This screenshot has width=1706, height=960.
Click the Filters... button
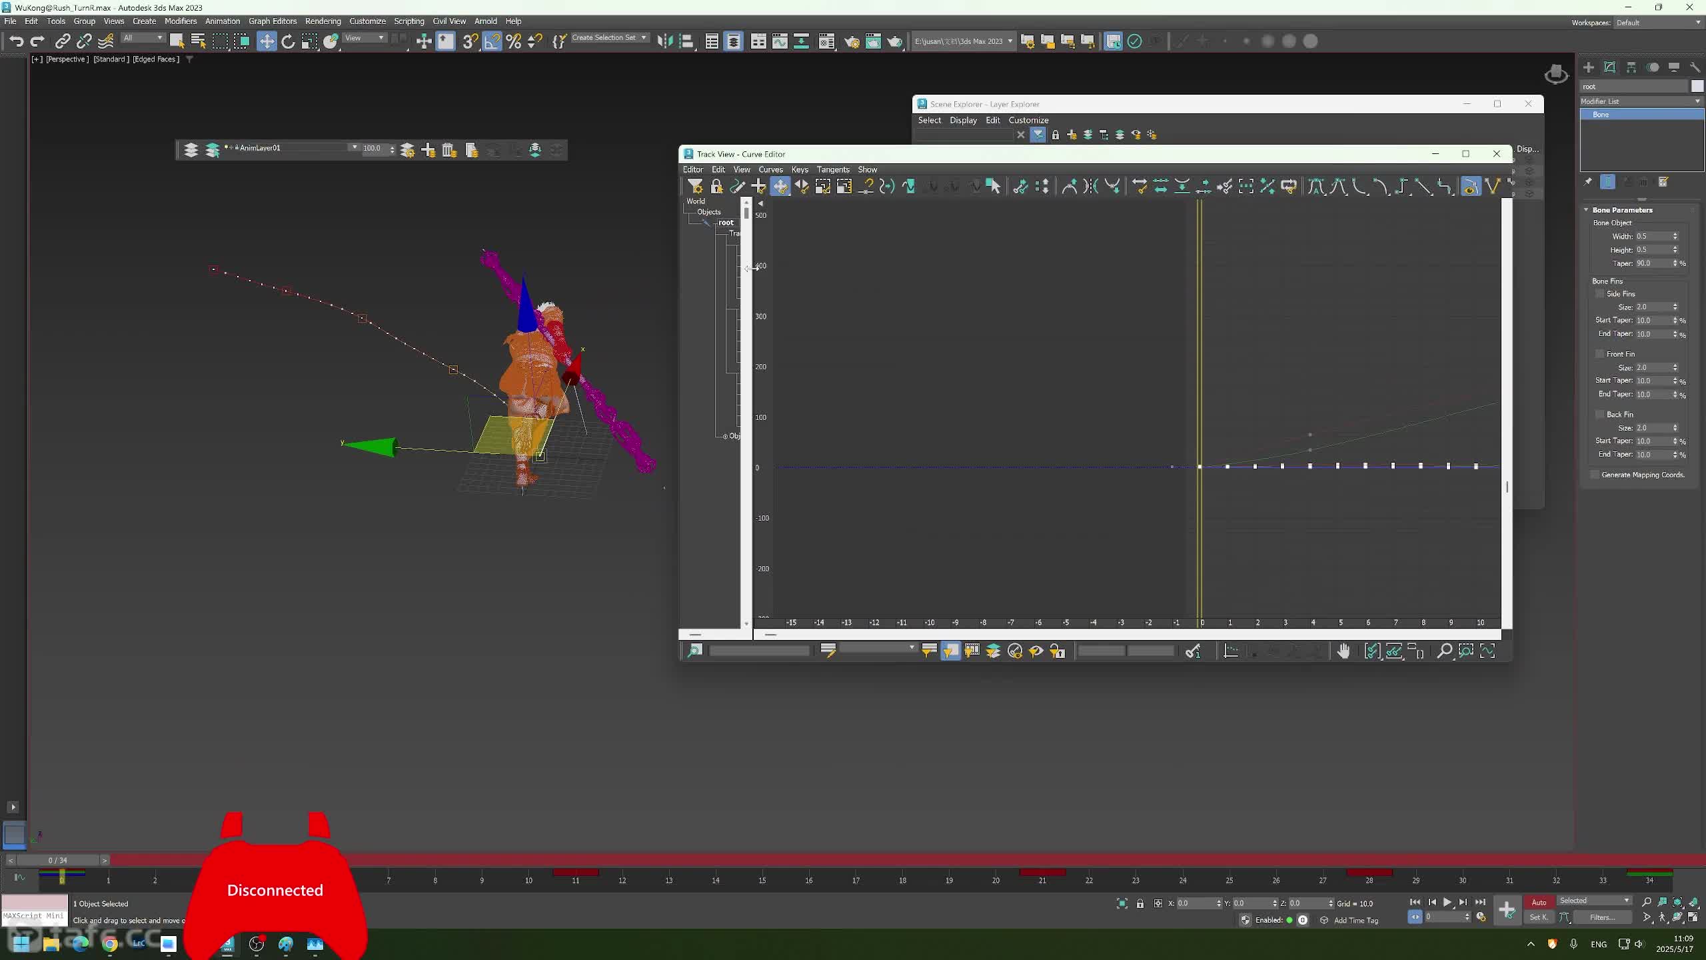point(1602,917)
